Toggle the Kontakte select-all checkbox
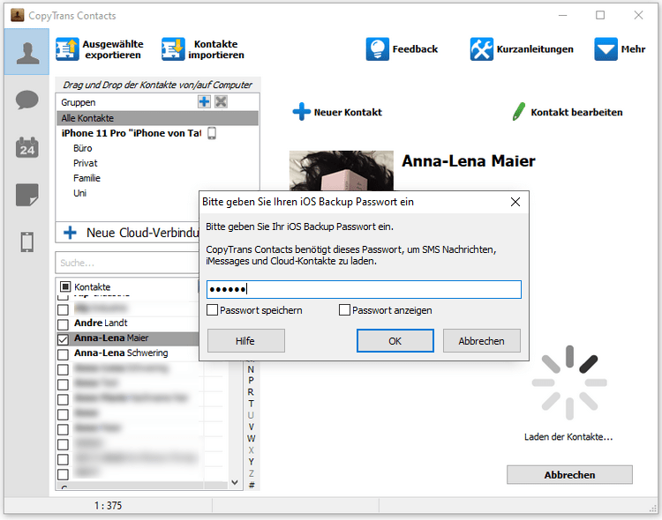The height and width of the screenshot is (520, 662). click(65, 286)
